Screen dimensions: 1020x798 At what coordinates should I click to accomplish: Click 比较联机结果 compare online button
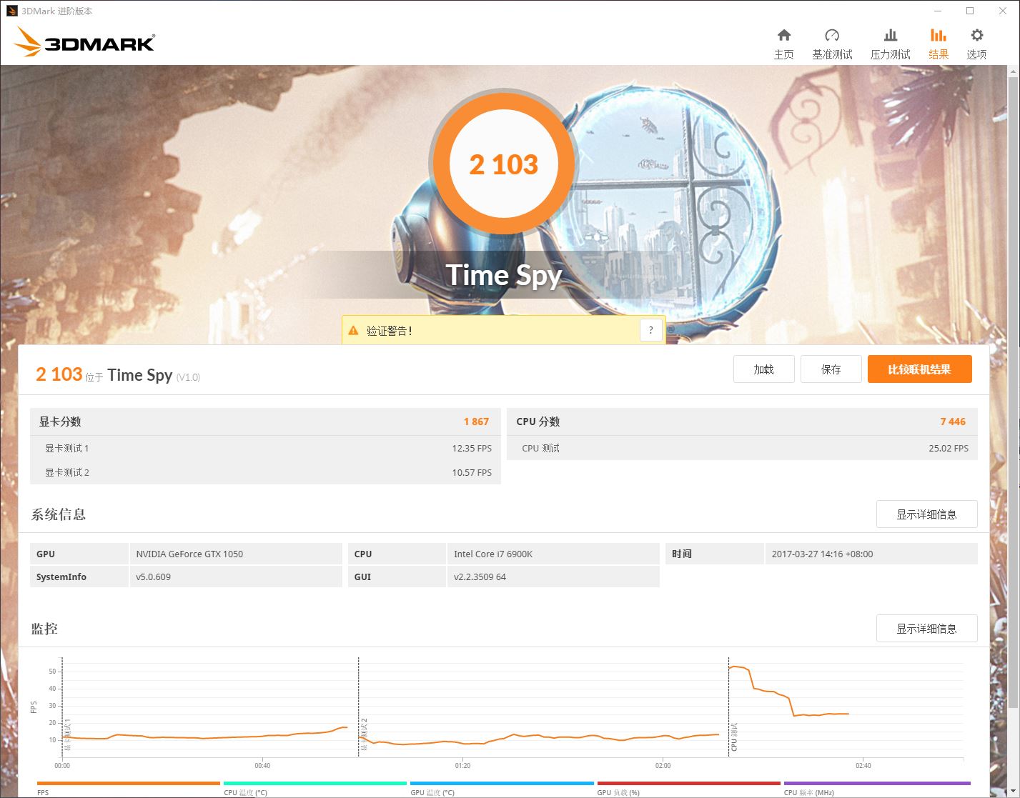click(919, 369)
